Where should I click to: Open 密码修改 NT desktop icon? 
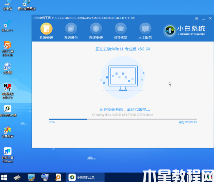(8, 91)
